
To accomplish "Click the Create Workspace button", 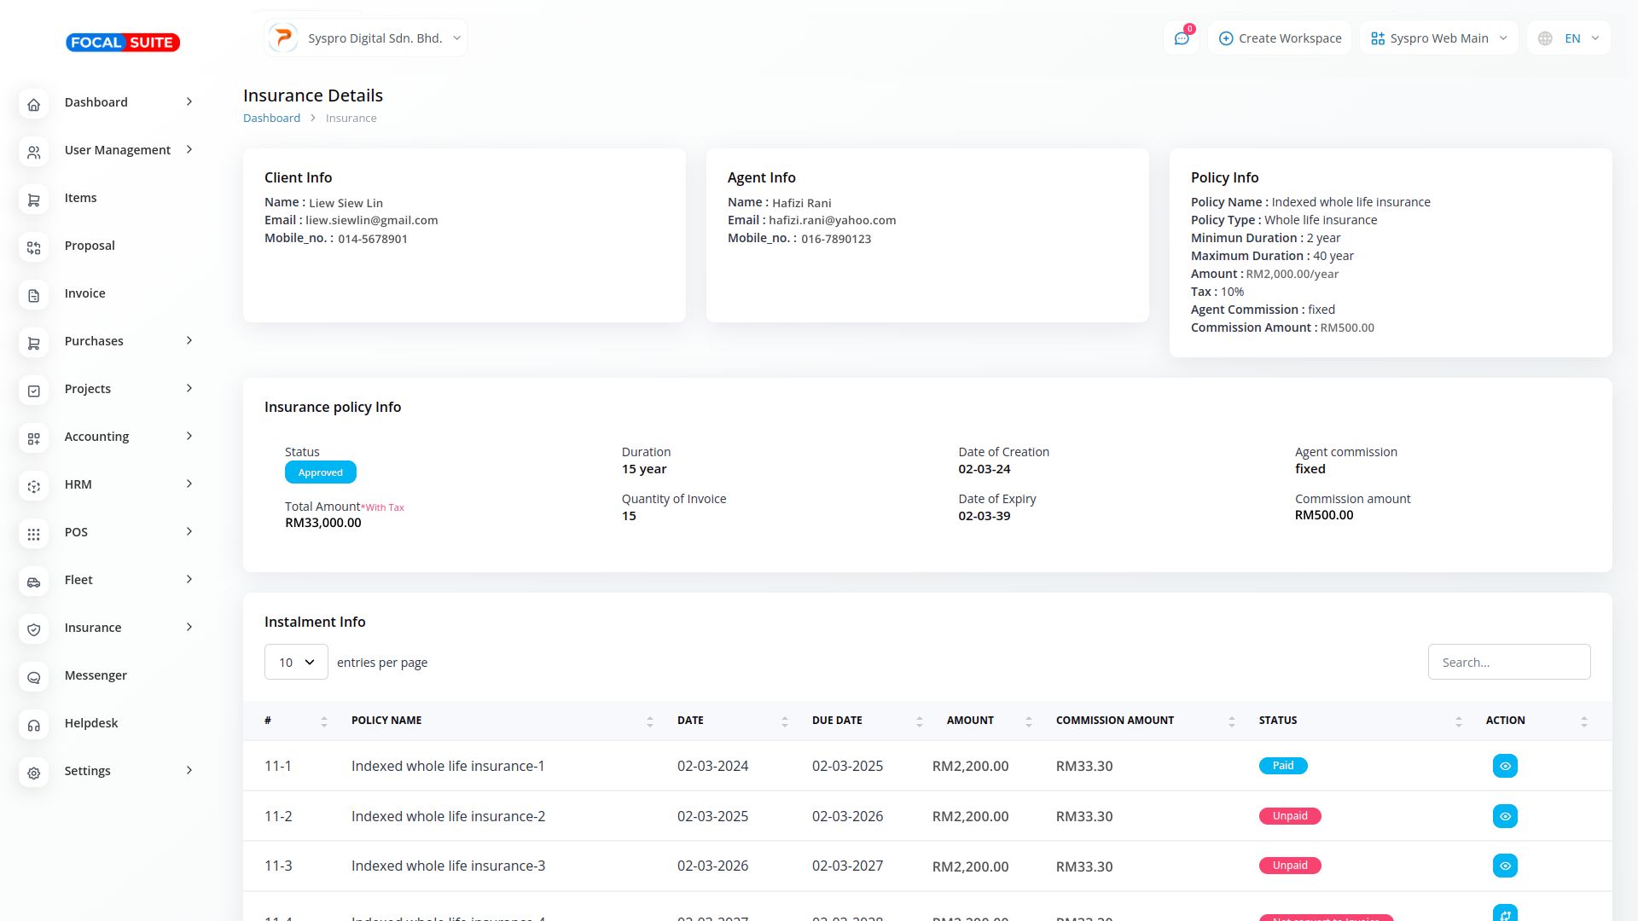I will tap(1280, 38).
